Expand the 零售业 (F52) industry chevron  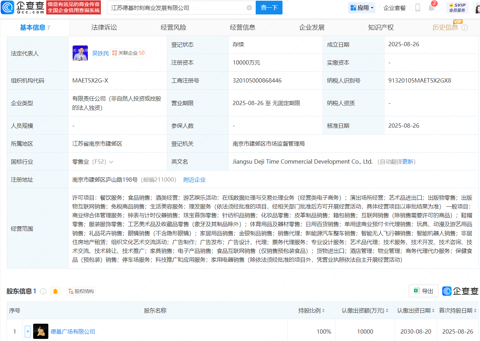click(x=111, y=162)
